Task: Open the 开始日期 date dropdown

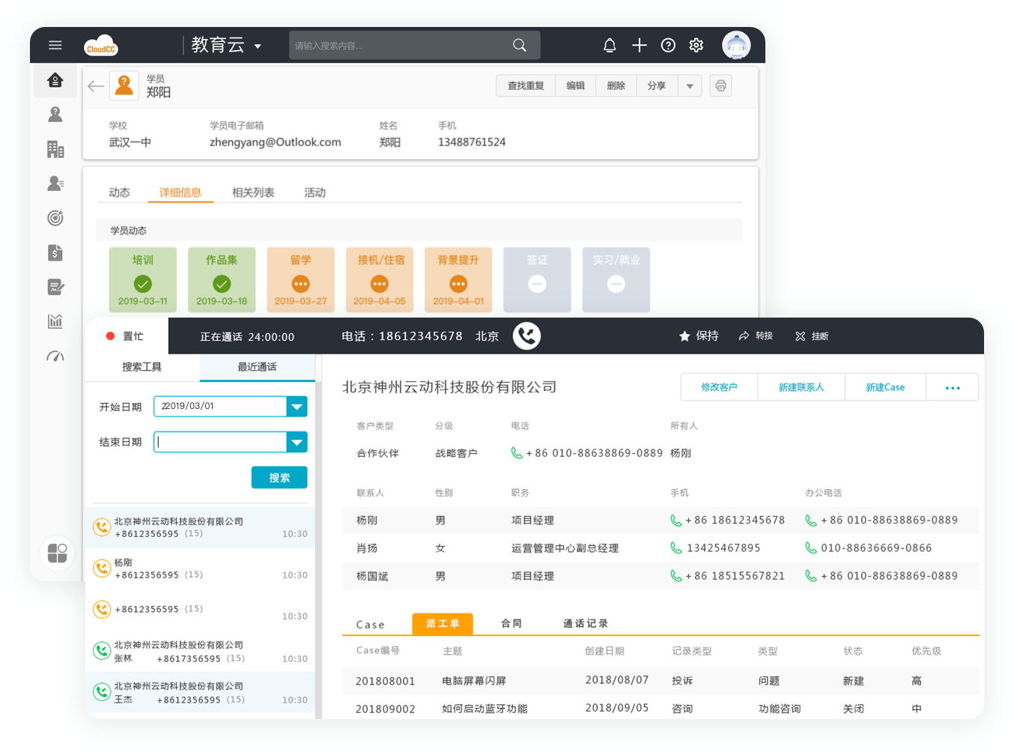Action: [297, 407]
